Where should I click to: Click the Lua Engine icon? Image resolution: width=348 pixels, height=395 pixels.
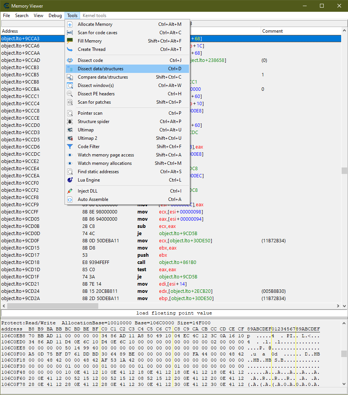pyautogui.click(x=70, y=180)
